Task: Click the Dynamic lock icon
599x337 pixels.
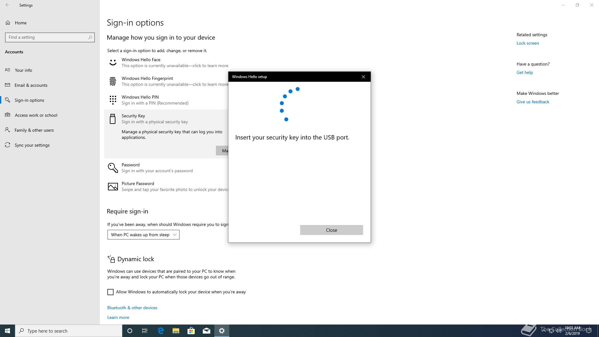Action: 111,259
